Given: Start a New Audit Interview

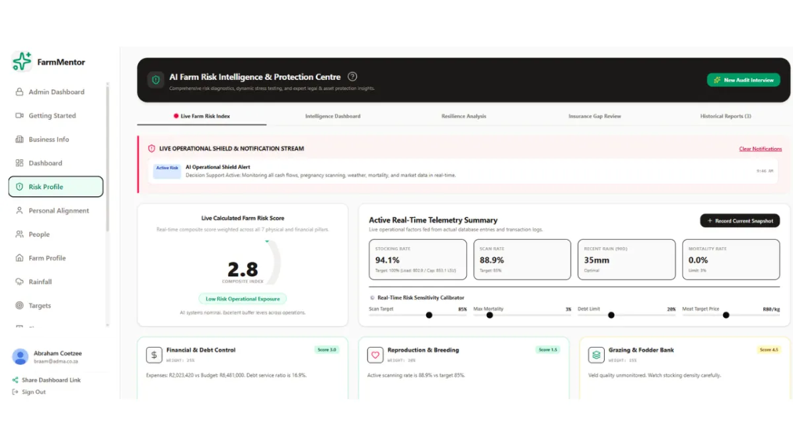Looking at the screenshot, I should (x=743, y=80).
